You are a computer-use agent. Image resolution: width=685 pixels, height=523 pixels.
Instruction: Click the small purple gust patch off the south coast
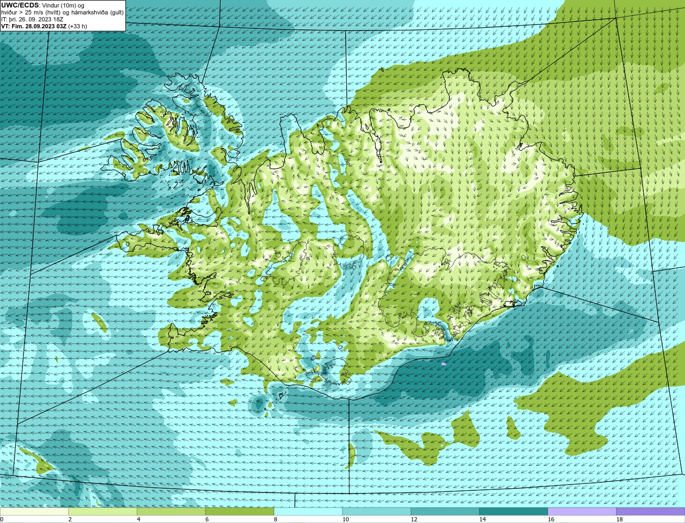pos(444,364)
